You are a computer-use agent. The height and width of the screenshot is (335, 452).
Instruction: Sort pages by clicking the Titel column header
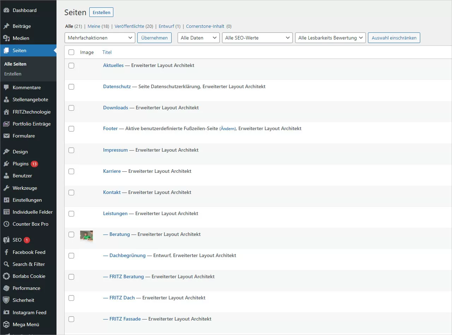coord(107,52)
